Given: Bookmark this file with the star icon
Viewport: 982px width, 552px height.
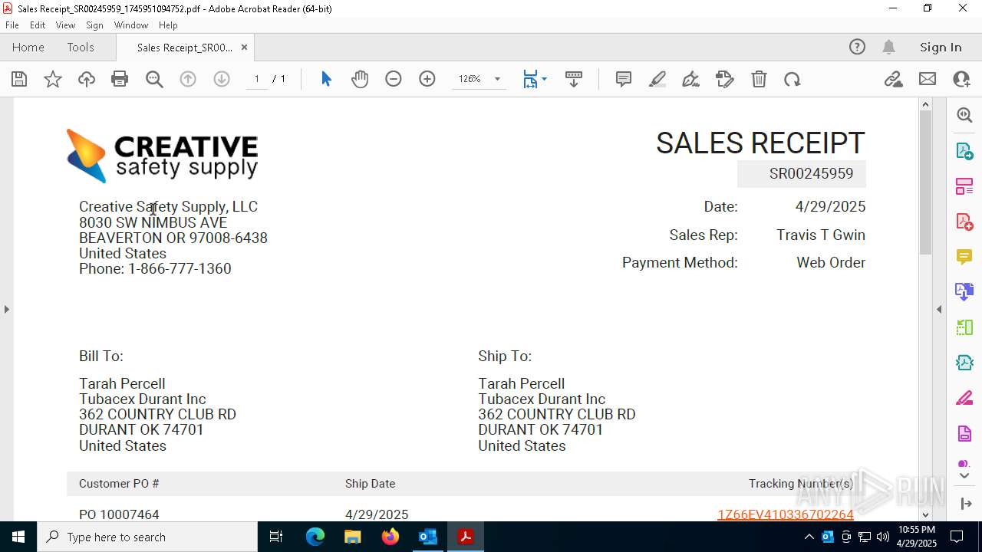Looking at the screenshot, I should pos(53,79).
